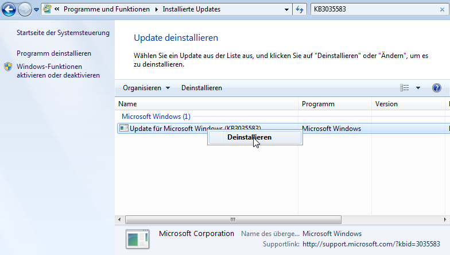
Task: Click the horizontal scrollbar left arrow
Action: [119, 219]
